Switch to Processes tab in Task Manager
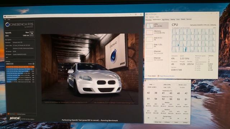 (x=148, y=20)
